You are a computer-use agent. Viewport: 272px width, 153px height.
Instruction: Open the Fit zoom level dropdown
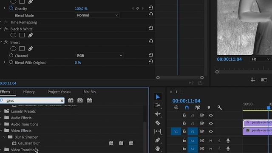pos(261,59)
